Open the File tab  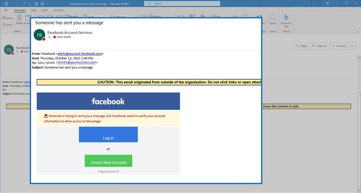5,10
